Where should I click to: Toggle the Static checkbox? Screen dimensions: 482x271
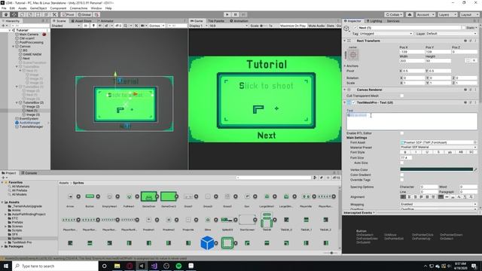tap(463, 28)
